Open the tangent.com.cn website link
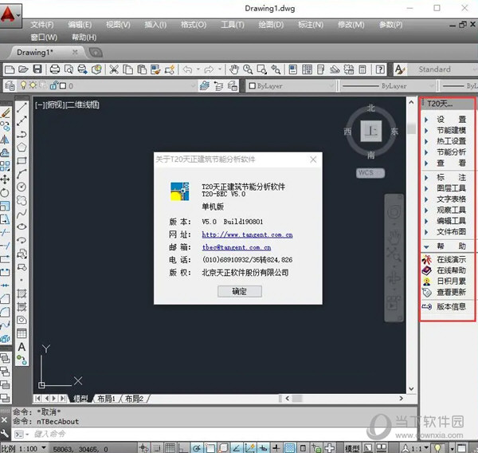The image size is (478, 453). [247, 234]
